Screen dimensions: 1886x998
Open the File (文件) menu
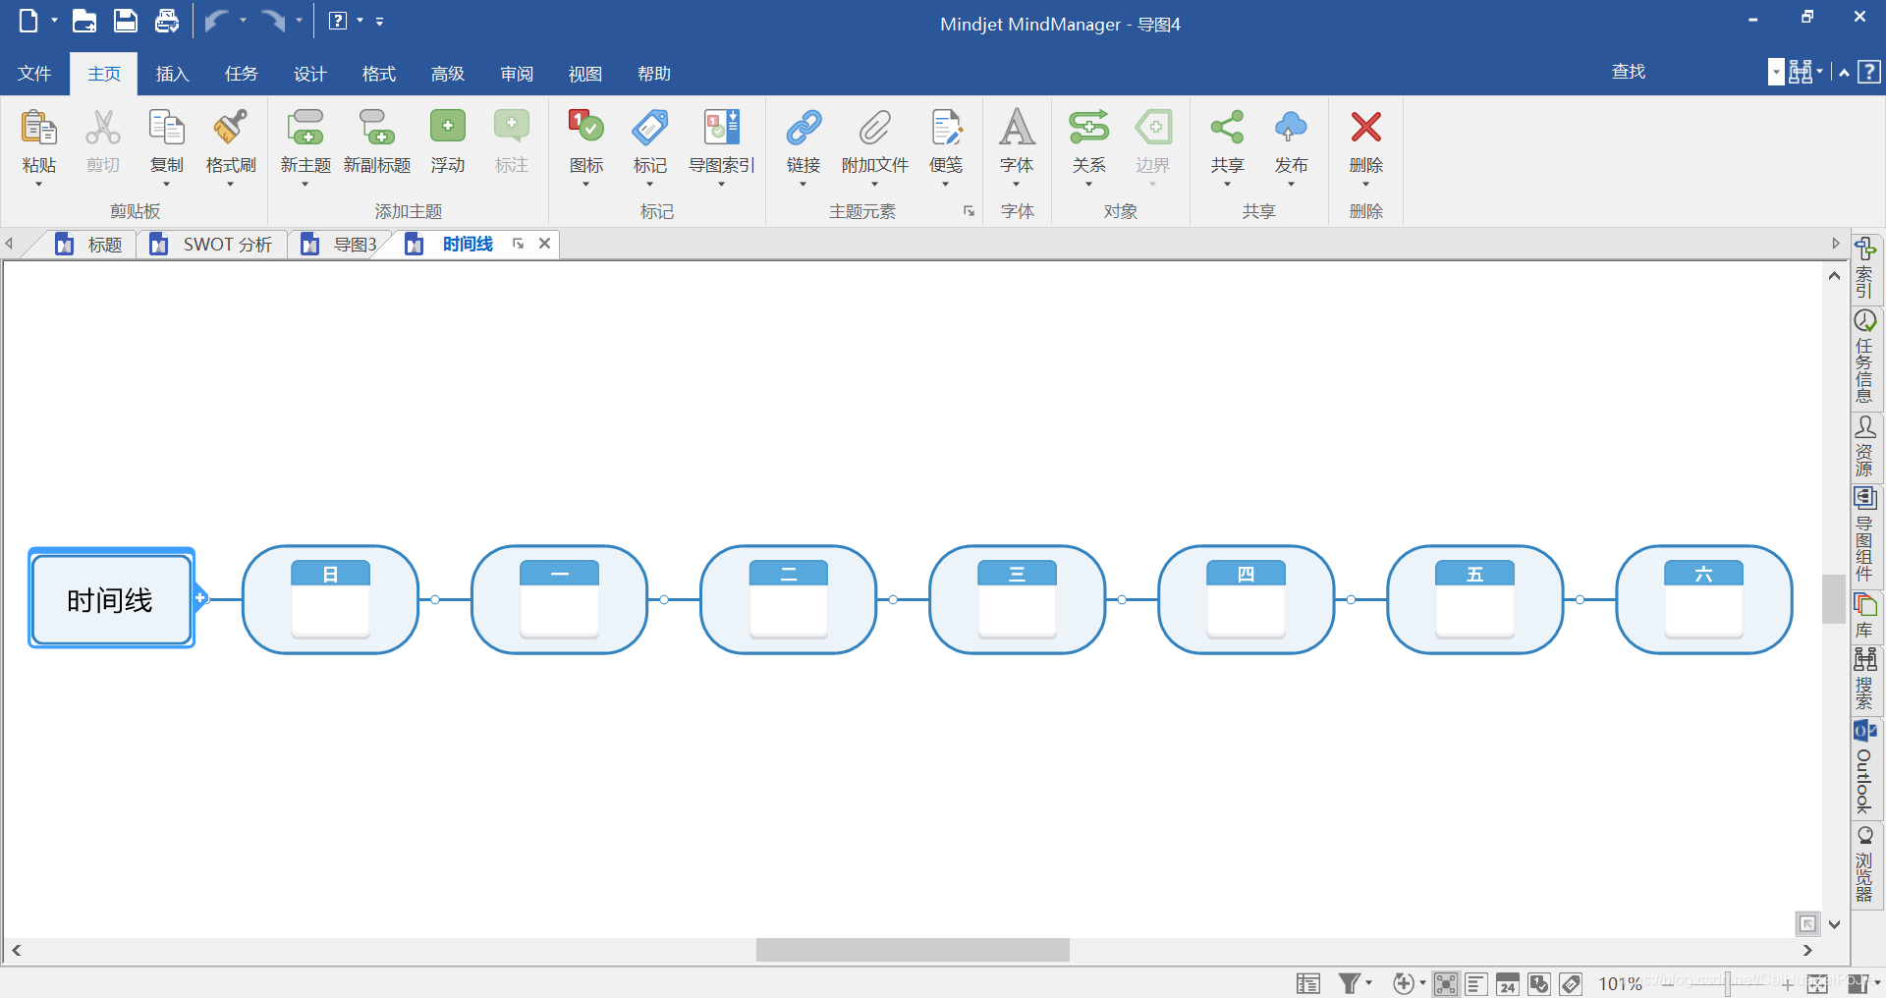pyautogui.click(x=34, y=74)
